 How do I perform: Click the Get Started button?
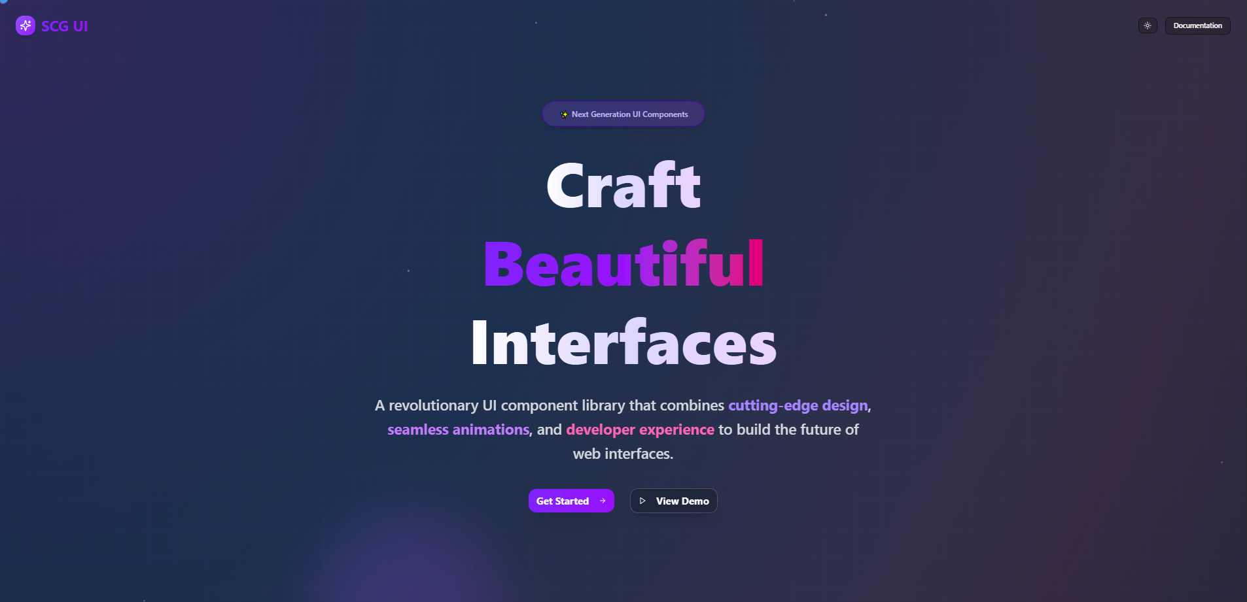click(x=571, y=501)
